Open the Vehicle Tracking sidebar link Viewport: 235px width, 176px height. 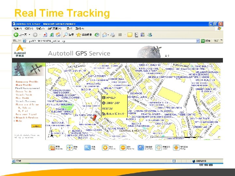(25, 101)
